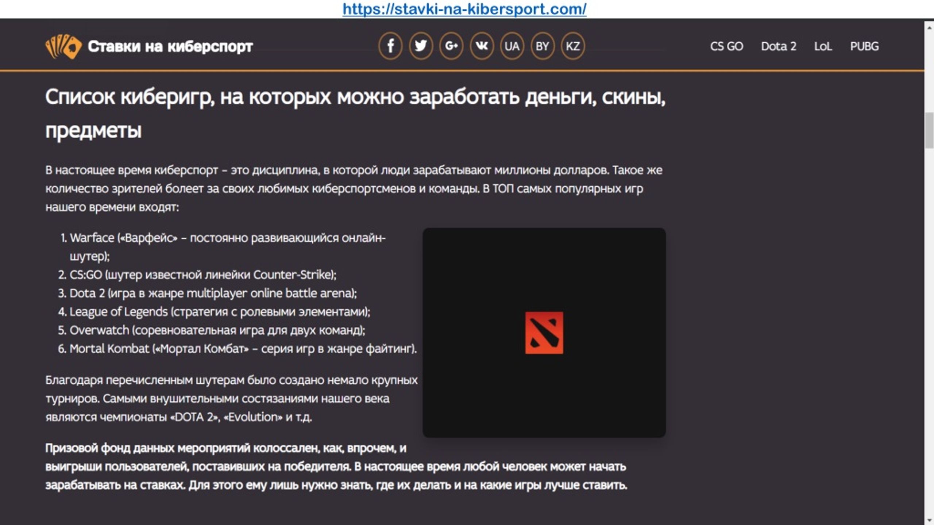Screen dimensions: 934x525
Task: Click the scrollbar up arrow
Action: click(929, 27)
